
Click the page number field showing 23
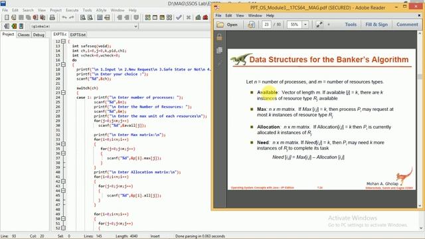click(x=267, y=25)
